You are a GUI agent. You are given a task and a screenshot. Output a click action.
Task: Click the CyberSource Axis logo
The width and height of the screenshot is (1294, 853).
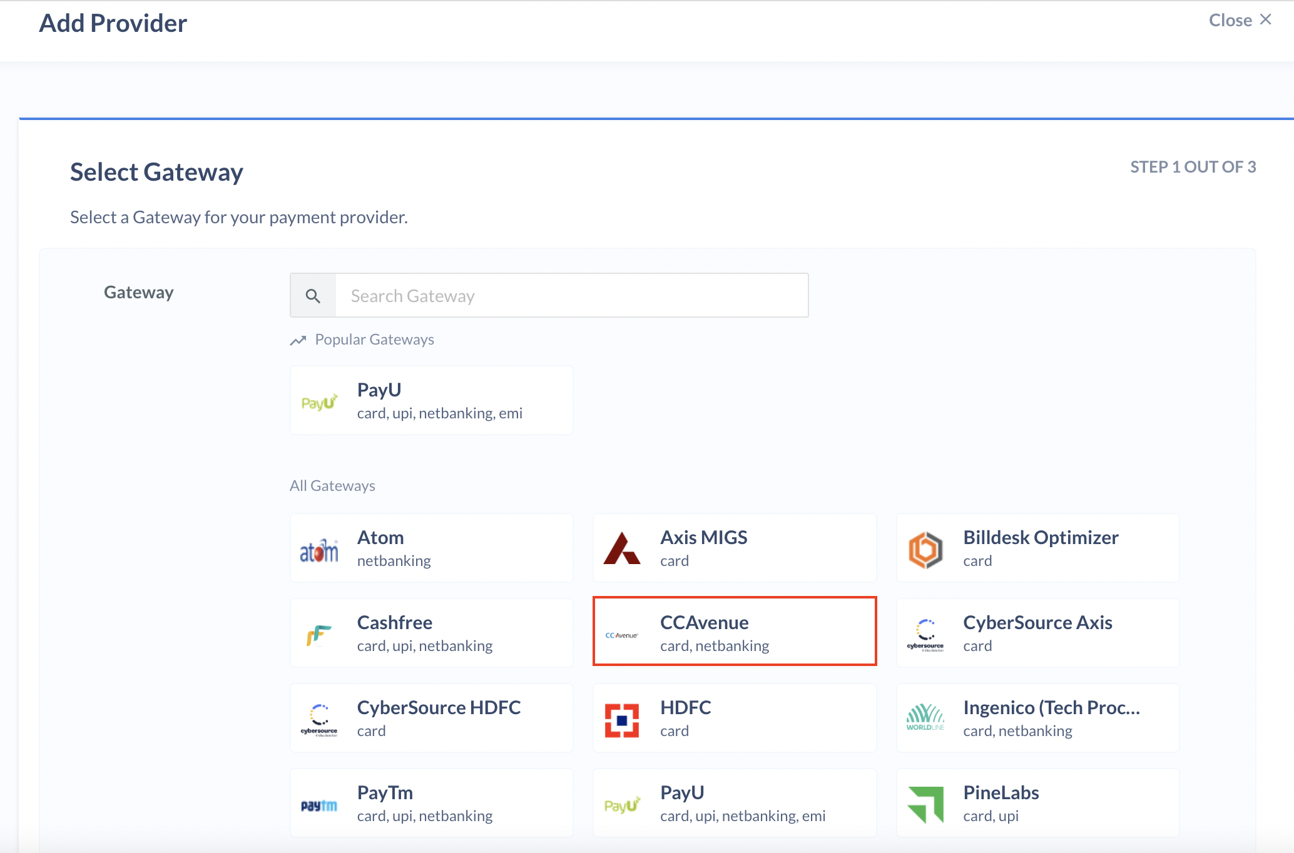point(925,635)
